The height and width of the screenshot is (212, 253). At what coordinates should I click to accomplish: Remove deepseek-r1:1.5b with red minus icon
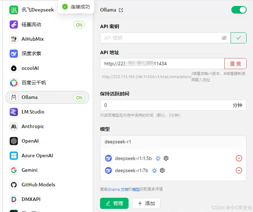coord(239,158)
